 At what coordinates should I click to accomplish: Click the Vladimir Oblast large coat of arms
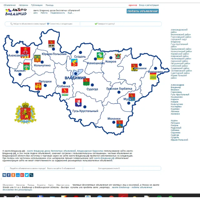point(25,113)
